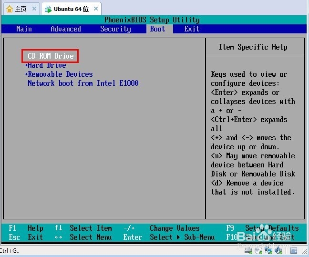Image resolution: width=309 pixels, height=257 pixels.
Task: Click the CD/DVD drive status icon
Action: pyautogui.click(x=258, y=251)
